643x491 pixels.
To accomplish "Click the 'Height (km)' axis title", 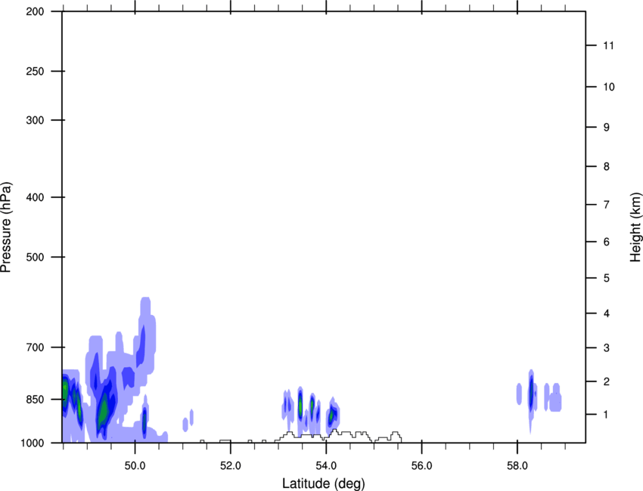I will [635, 227].
